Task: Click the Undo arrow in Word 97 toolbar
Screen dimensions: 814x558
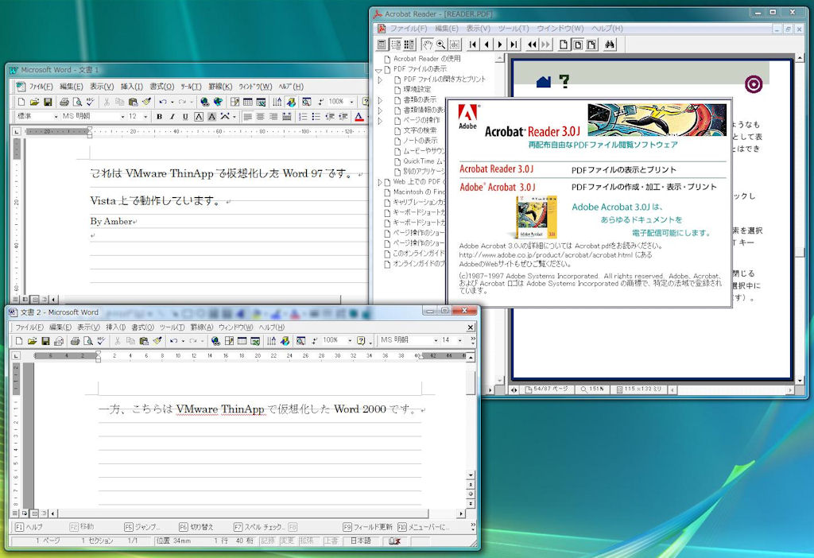Action: [163, 102]
